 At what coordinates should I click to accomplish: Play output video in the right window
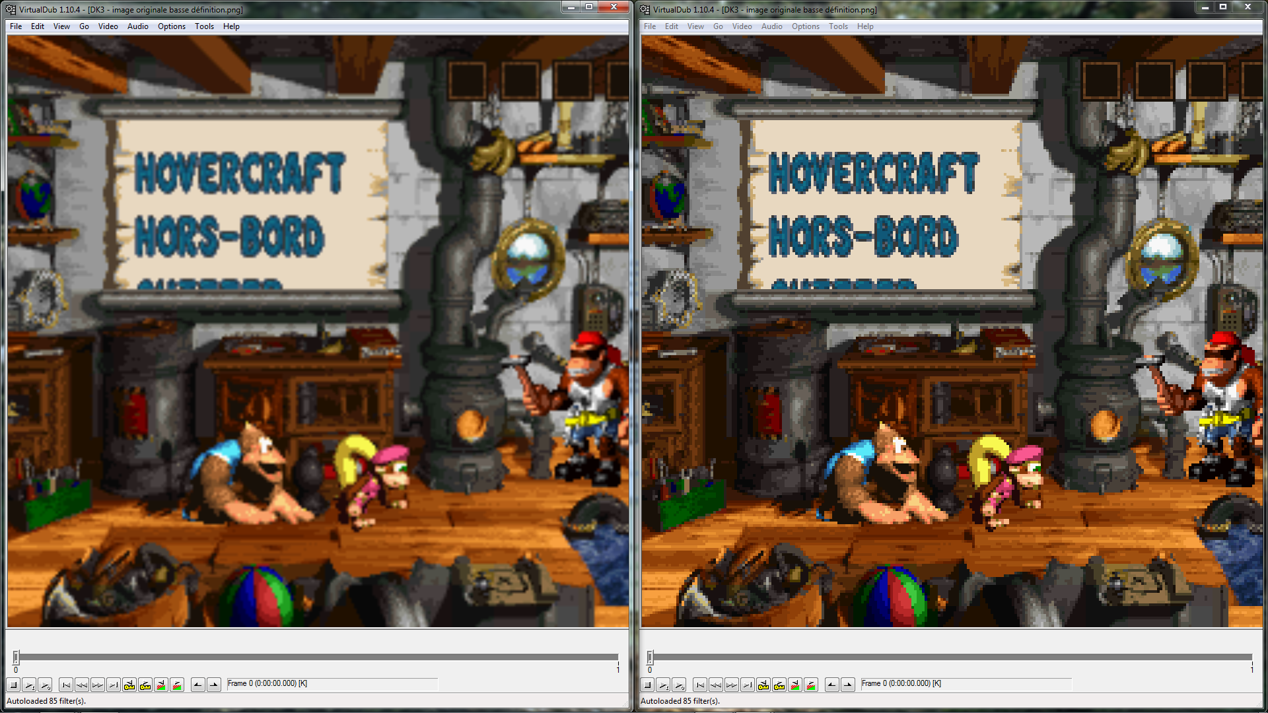point(679,685)
